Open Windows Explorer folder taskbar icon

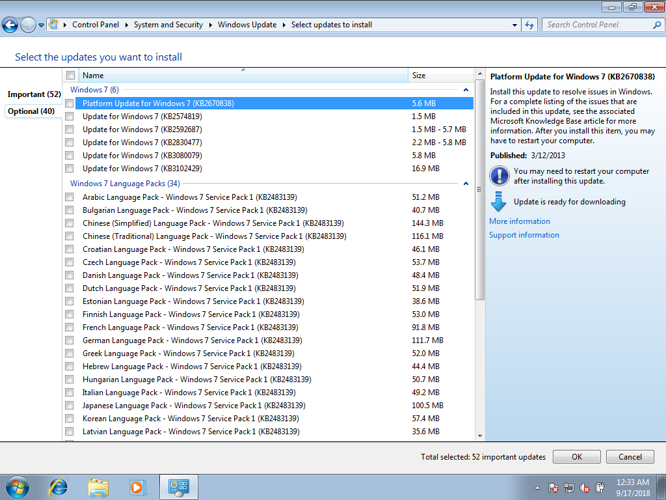(98, 487)
